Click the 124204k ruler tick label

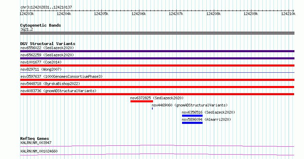click(x=64, y=14)
